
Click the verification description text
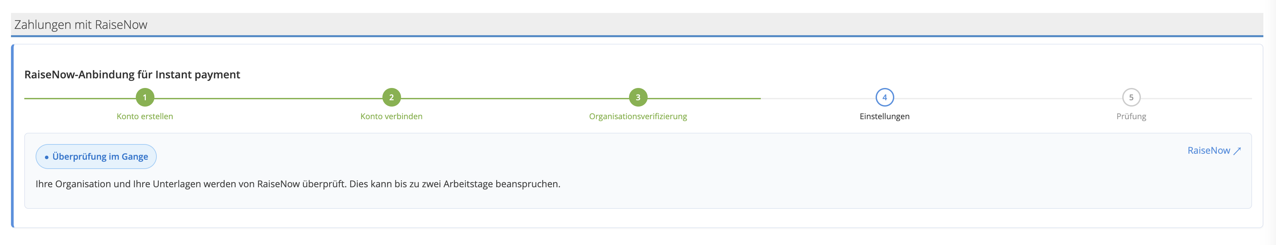[x=298, y=184]
